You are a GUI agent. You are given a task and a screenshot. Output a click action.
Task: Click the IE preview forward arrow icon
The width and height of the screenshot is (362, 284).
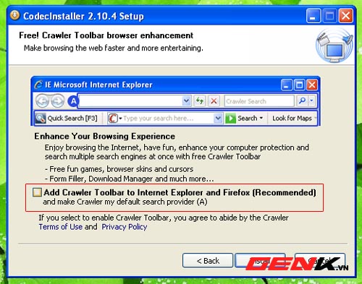pos(57,101)
